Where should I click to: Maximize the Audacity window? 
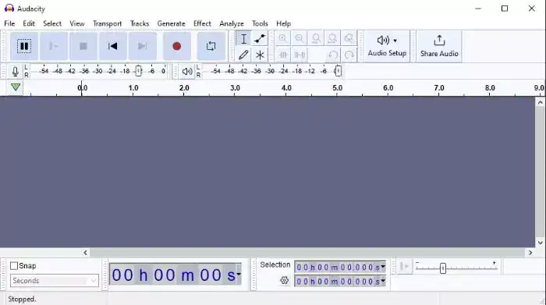505,9
